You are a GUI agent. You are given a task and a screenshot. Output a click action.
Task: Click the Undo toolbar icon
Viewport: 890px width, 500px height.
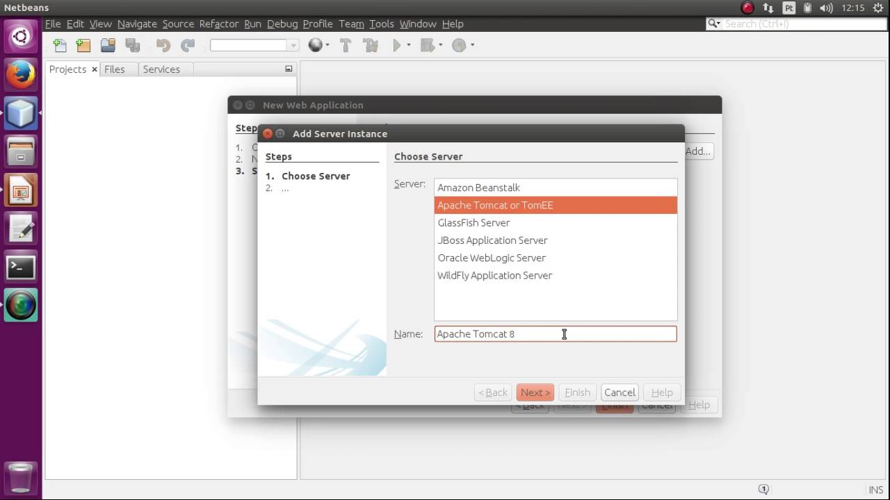(163, 45)
